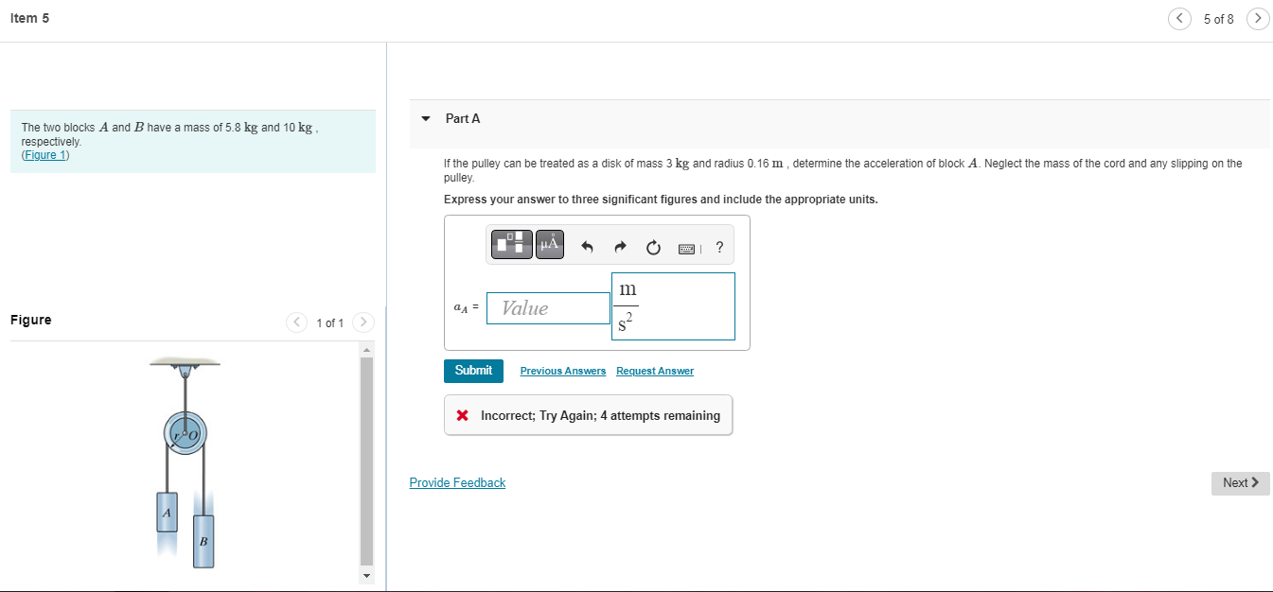Viewport: 1273px width, 592px height.
Task: Click the next figure arrow near 1 of 1
Action: point(362,322)
